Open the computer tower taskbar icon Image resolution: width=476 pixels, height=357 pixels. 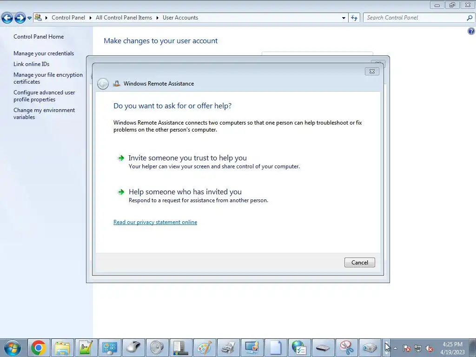pos(181,348)
